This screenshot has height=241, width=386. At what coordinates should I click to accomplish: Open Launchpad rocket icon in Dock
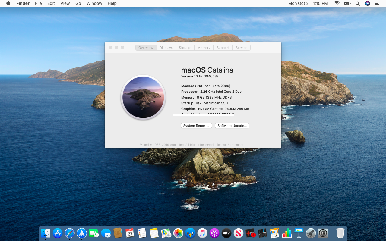click(x=311, y=233)
